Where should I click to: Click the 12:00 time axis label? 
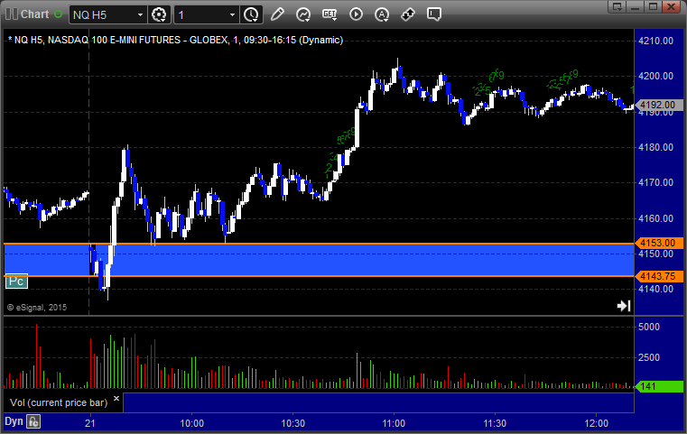[597, 423]
